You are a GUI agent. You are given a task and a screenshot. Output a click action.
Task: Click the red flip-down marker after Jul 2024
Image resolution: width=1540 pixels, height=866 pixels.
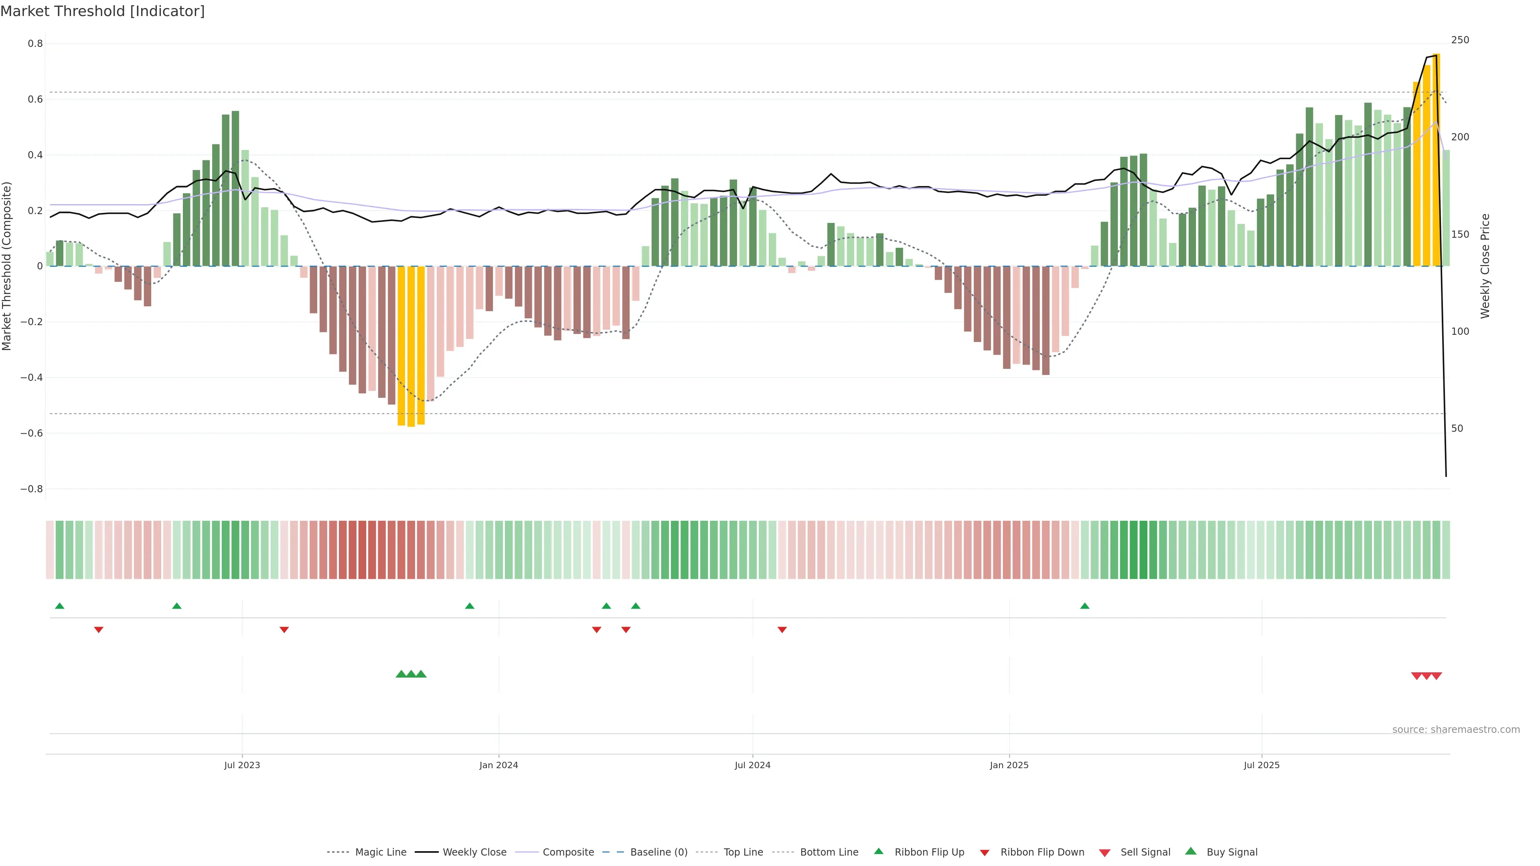click(x=782, y=630)
